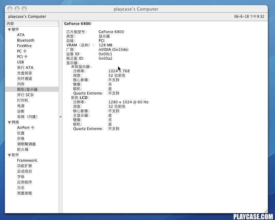Click the nVIDIA (0x10de) vendor value
The width and height of the screenshot is (275, 220).
tap(114, 49)
